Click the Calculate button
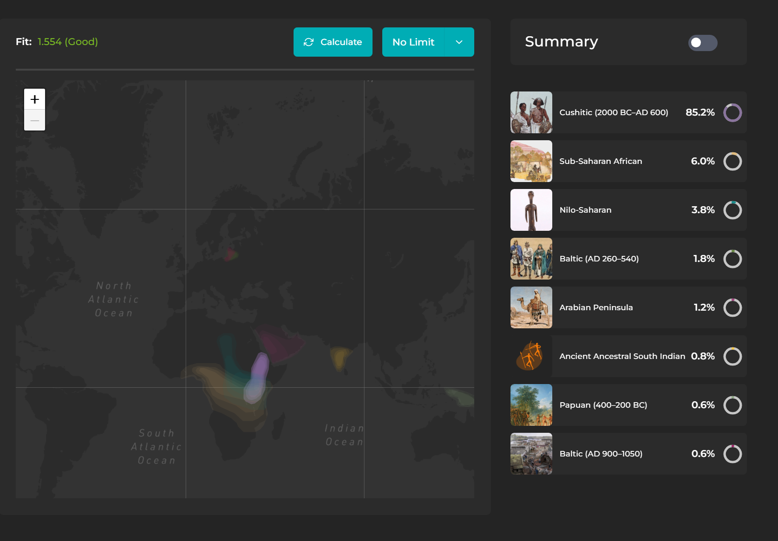Screen dimensions: 778x541 (333, 42)
